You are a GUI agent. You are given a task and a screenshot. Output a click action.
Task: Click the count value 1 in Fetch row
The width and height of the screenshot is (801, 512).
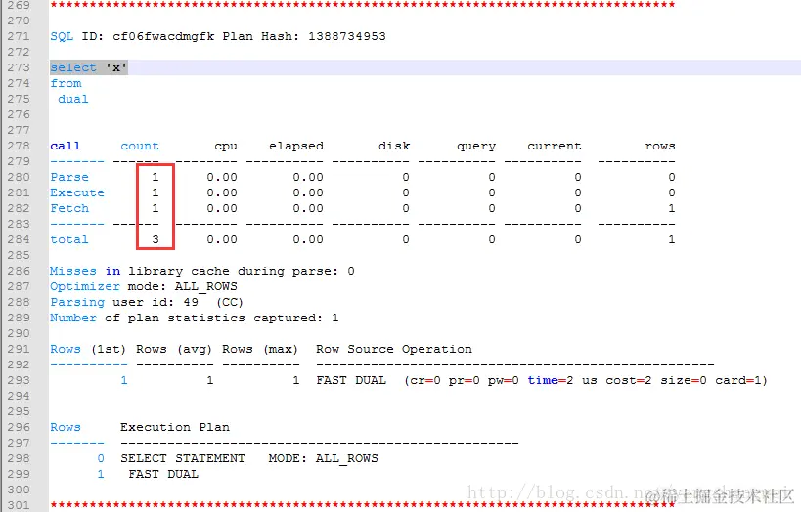point(156,208)
